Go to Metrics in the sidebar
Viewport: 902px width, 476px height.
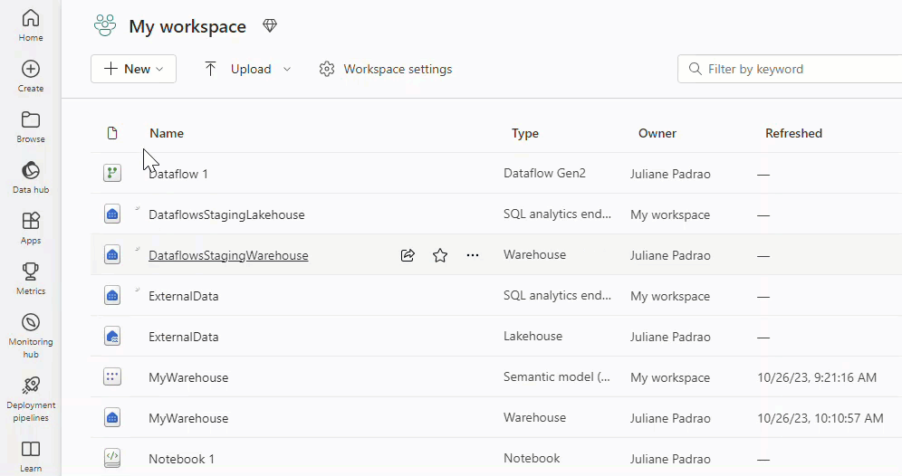pos(30,278)
